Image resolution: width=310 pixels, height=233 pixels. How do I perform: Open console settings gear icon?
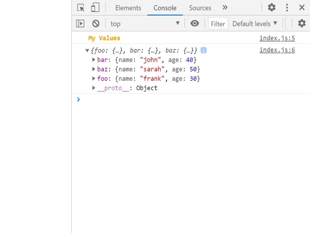[302, 23]
